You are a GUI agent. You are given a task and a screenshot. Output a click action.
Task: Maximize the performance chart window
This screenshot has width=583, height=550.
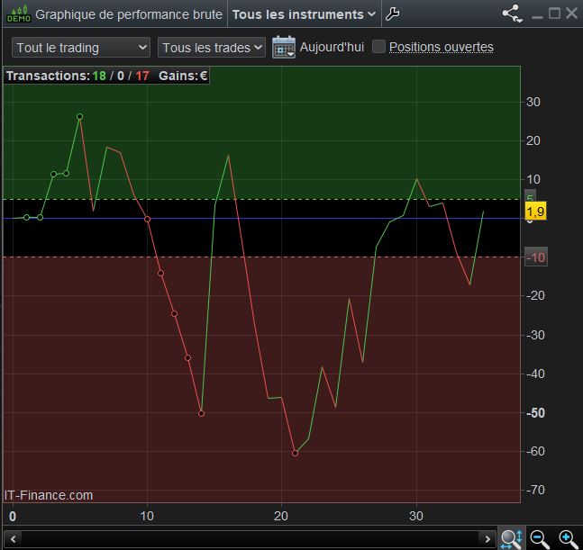554,14
